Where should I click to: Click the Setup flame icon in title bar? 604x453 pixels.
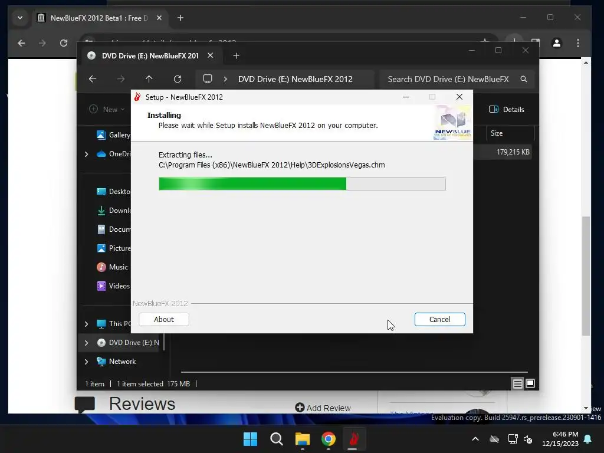click(x=137, y=97)
